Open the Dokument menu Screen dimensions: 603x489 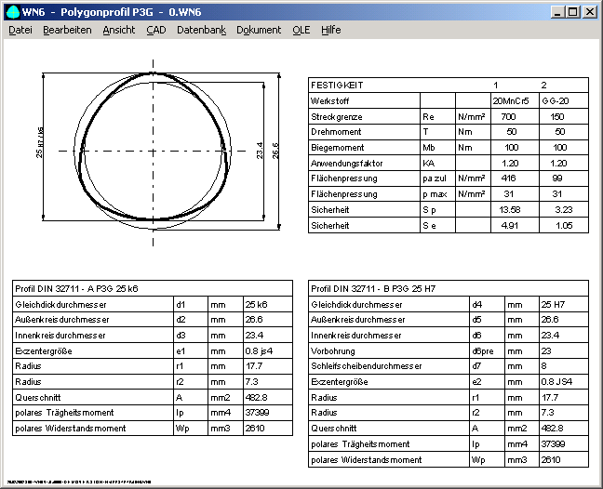[x=259, y=30]
